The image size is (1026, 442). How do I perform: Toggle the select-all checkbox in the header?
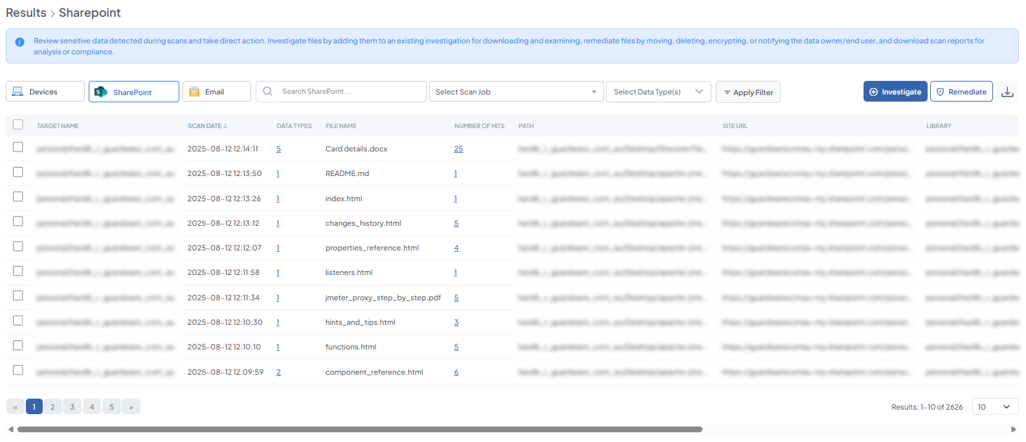pos(18,125)
